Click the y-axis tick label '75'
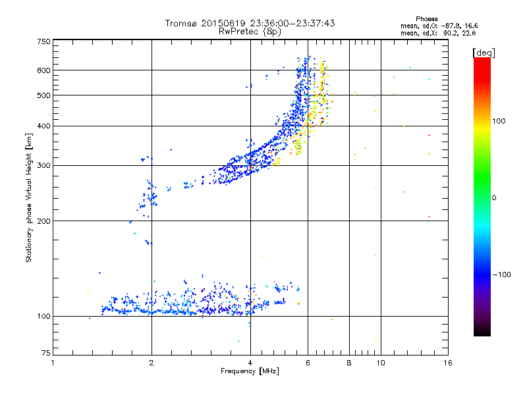 click(x=46, y=353)
